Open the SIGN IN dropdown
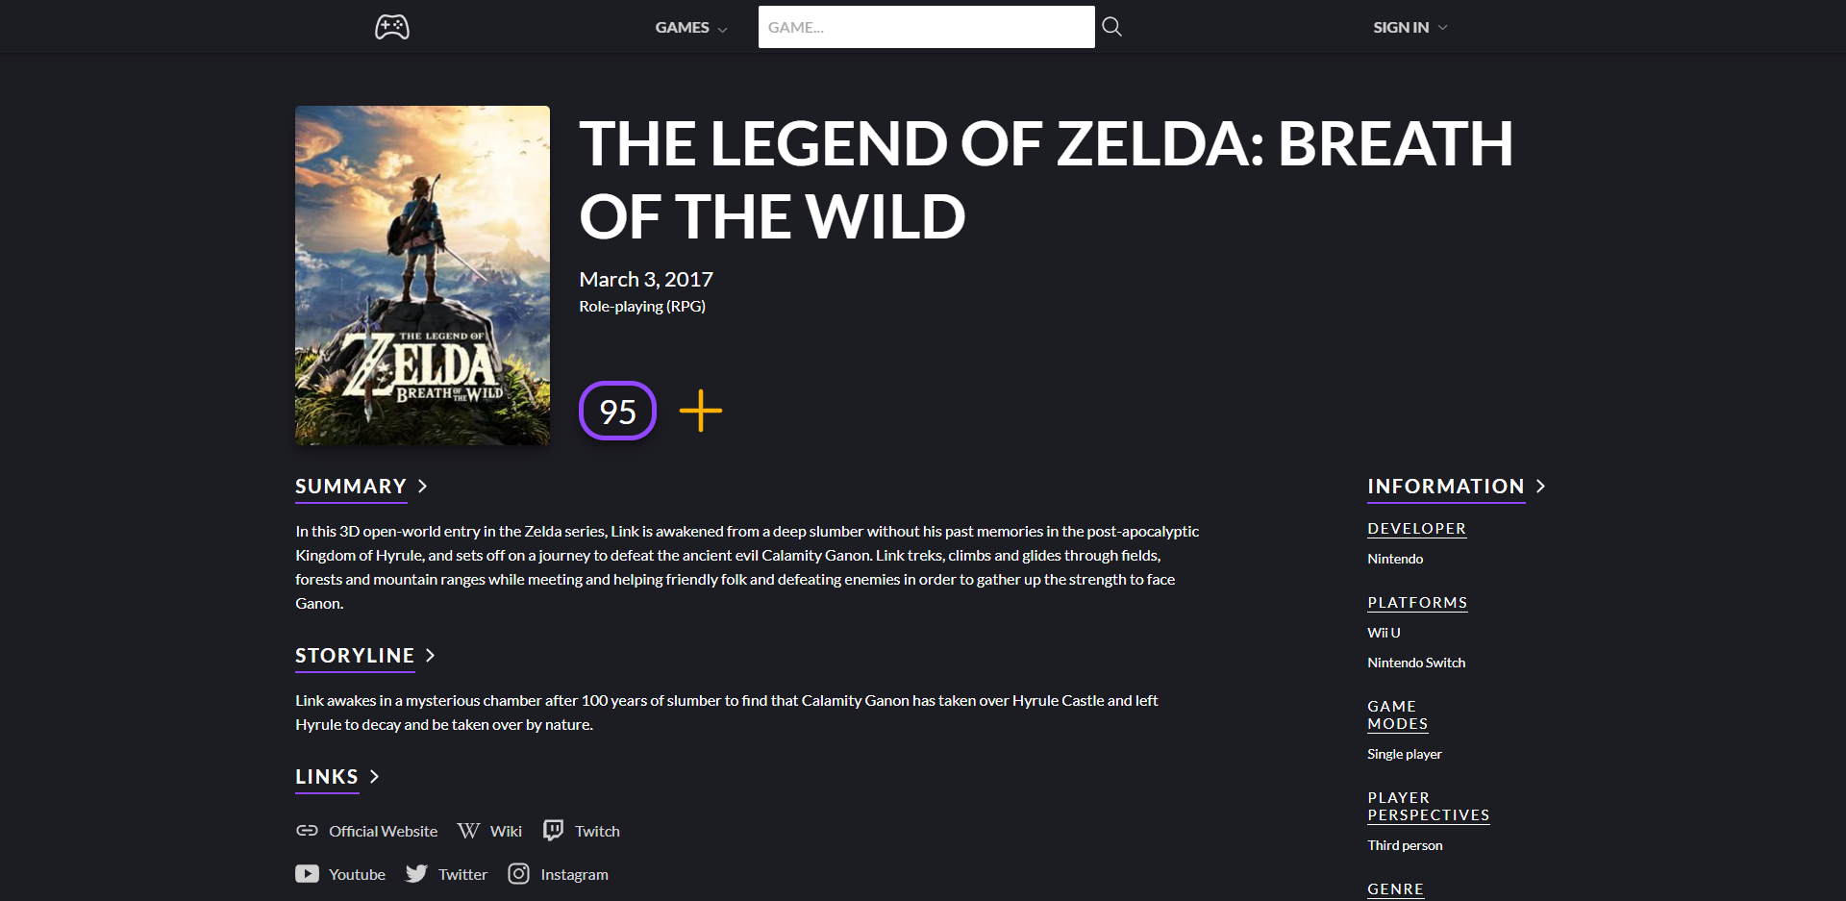Image resolution: width=1846 pixels, height=901 pixels. pyautogui.click(x=1409, y=27)
